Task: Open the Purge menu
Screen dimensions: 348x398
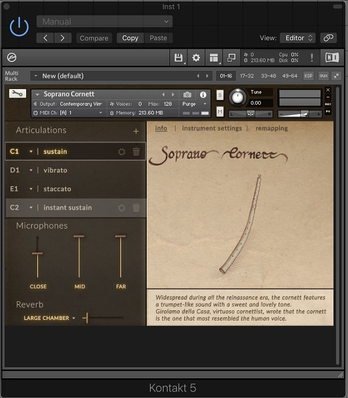Action: 194,104
